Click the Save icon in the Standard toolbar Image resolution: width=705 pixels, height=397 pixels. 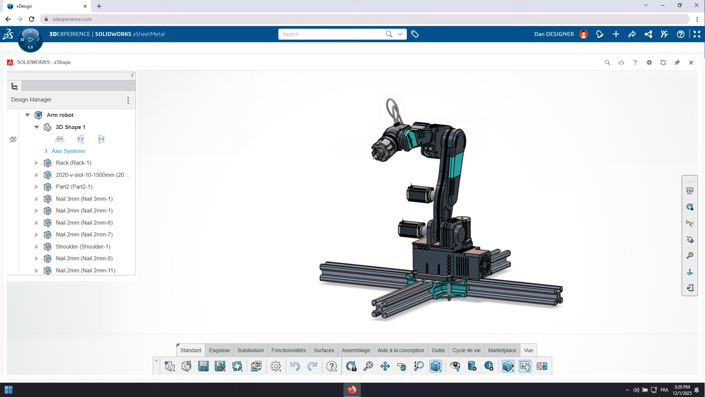(203, 366)
